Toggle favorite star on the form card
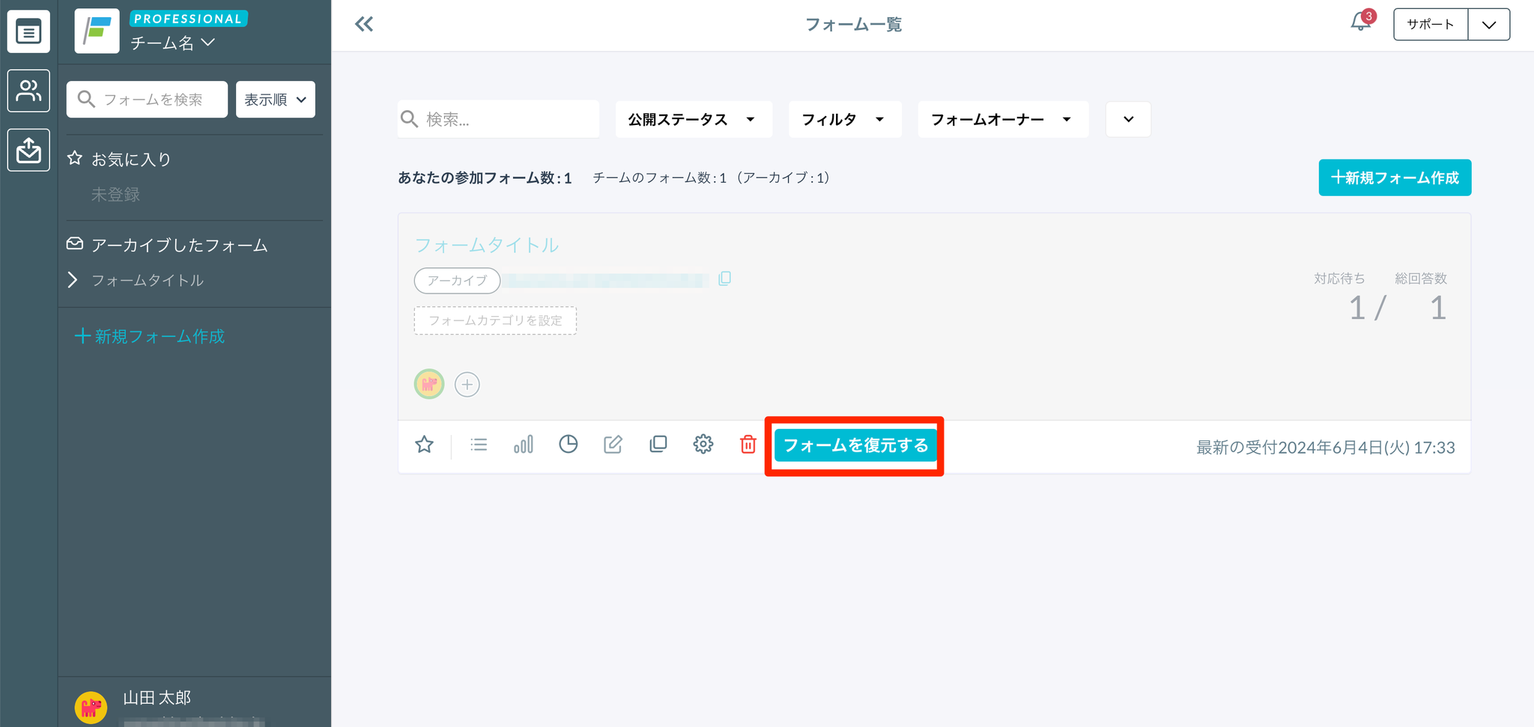Image resolution: width=1534 pixels, height=727 pixels. pos(425,445)
